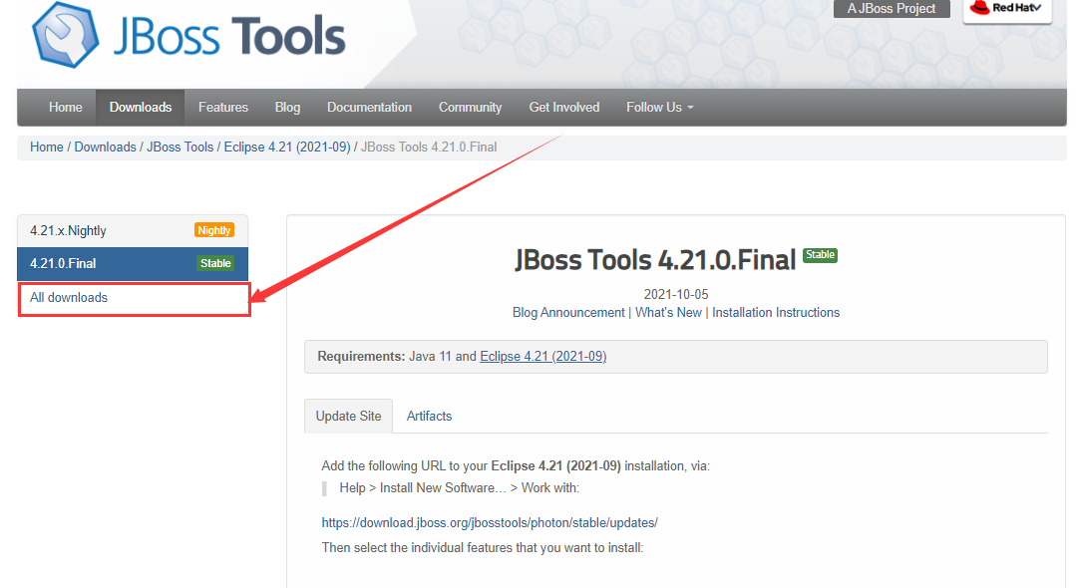Click Downloads in the breadcrumb trail
This screenshot has width=1076, height=588.
[x=105, y=147]
